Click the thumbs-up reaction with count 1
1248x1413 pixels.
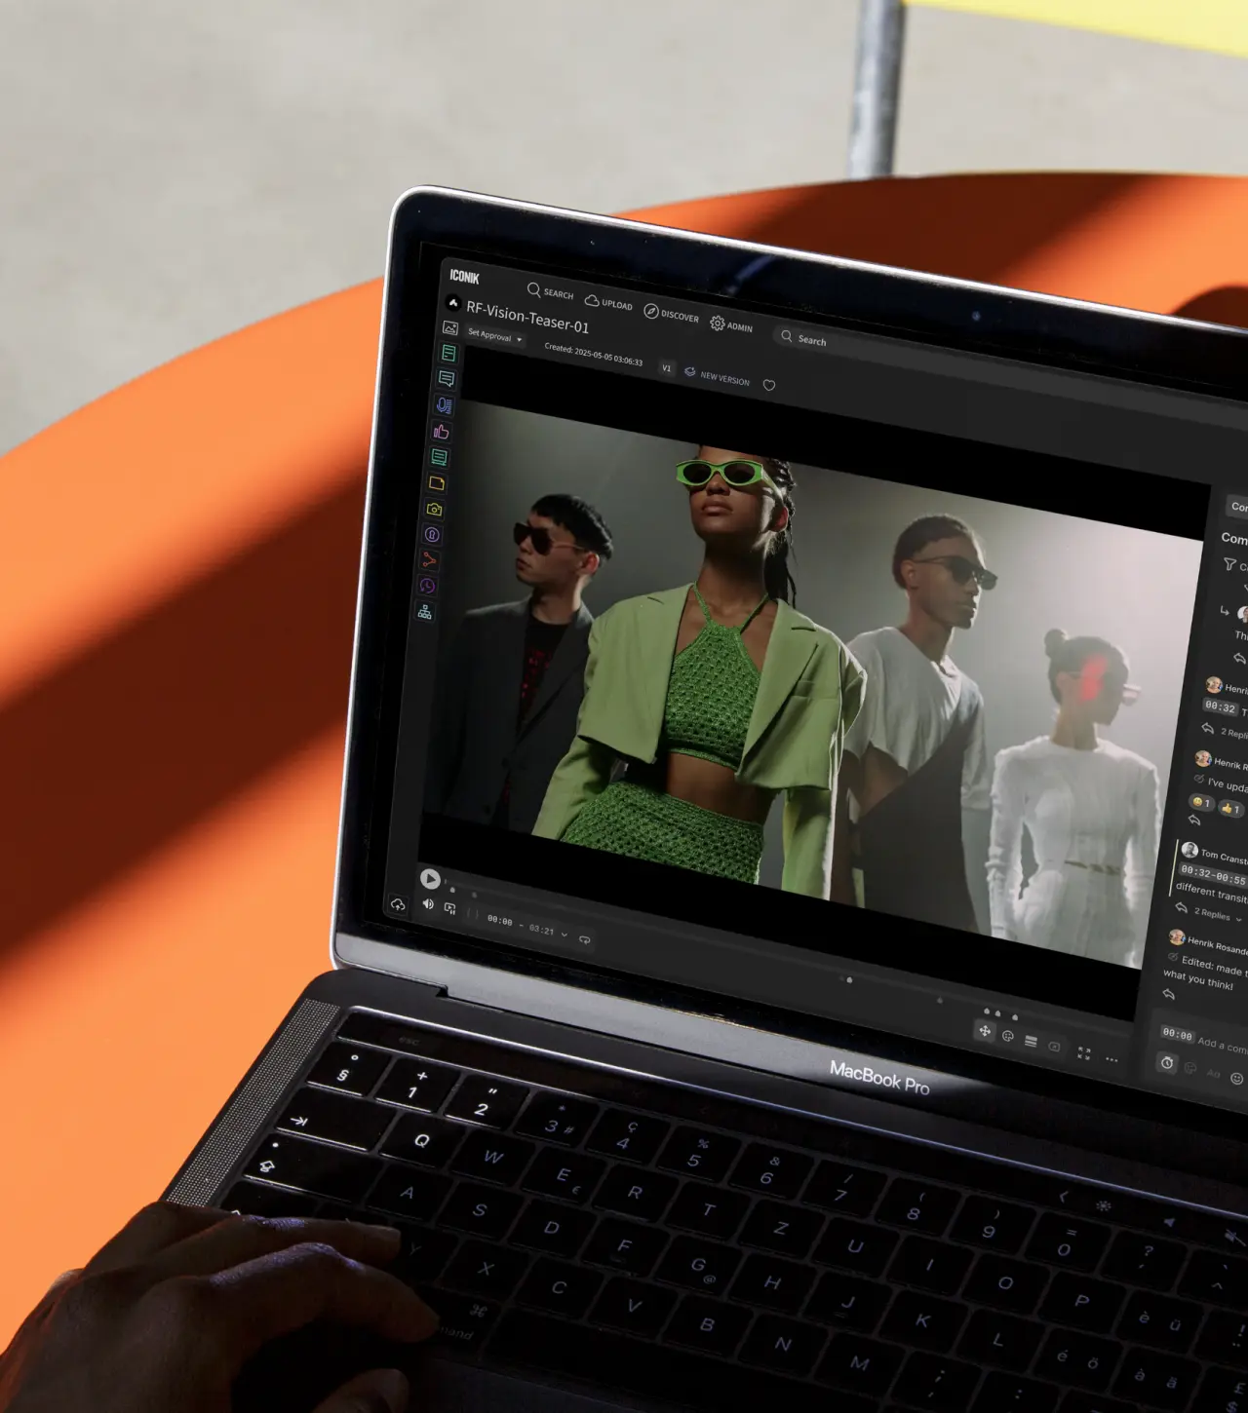pos(1230,808)
